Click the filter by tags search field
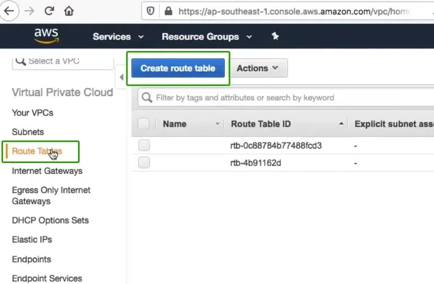 tap(283, 98)
